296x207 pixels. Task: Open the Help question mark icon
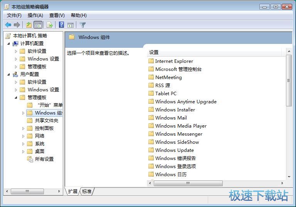[62, 25]
